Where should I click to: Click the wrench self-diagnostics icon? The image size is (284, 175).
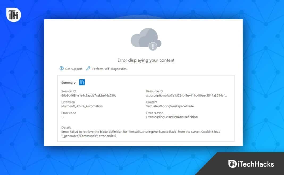[x=88, y=69]
